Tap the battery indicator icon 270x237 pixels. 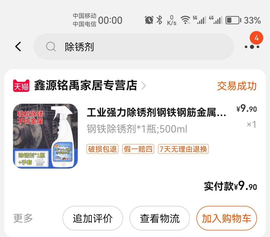tap(233, 20)
